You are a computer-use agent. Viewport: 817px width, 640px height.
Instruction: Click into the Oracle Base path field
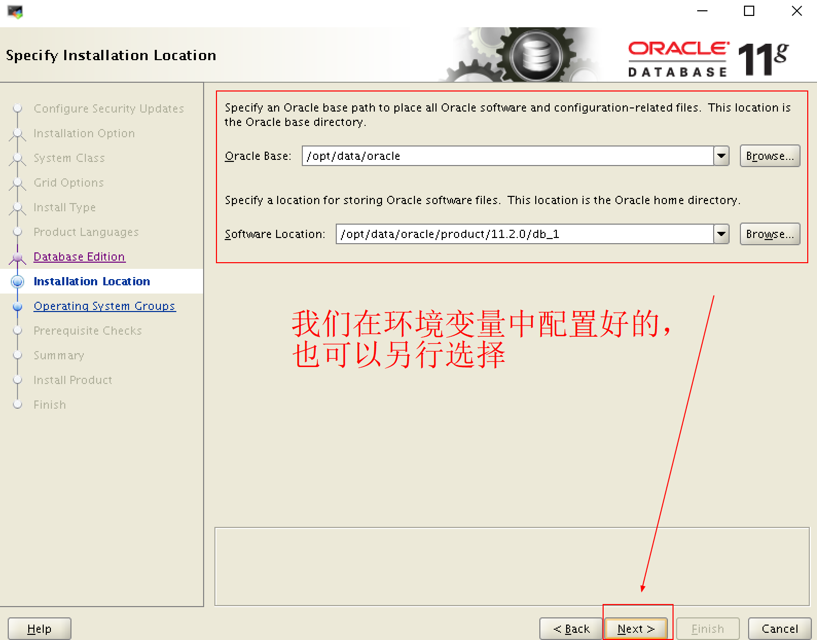[x=506, y=156]
